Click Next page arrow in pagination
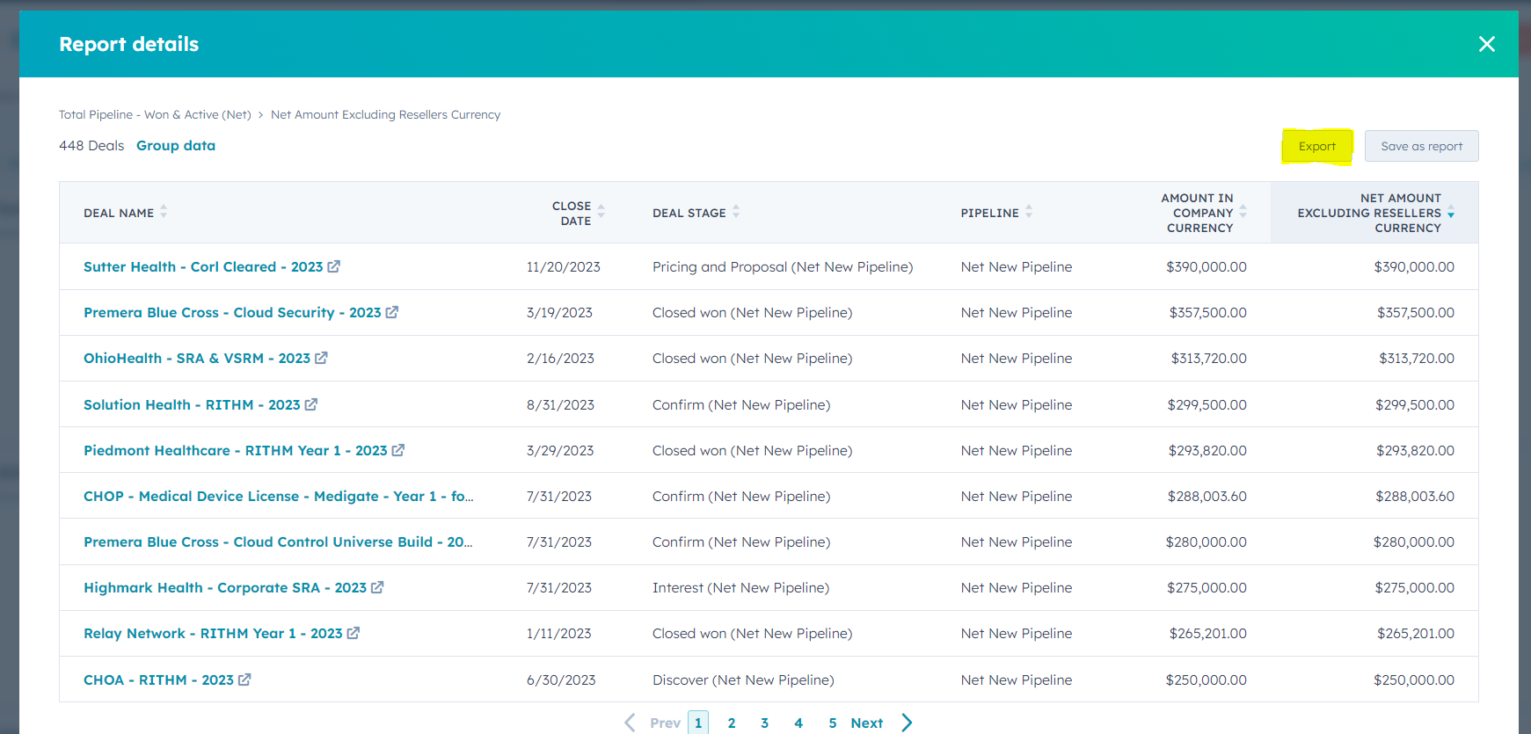1531x734 pixels. 908,723
